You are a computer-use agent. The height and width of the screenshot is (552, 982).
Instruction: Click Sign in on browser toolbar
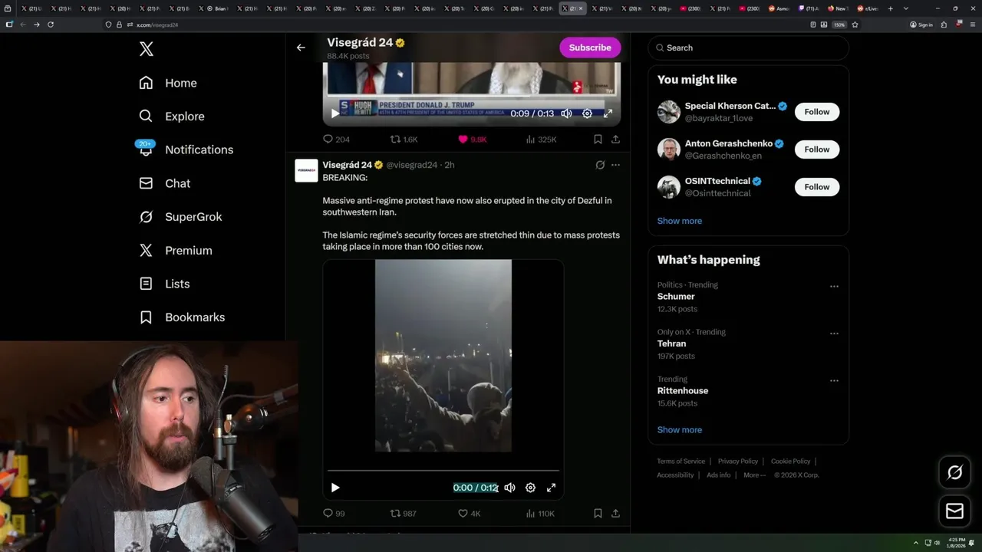(x=921, y=25)
